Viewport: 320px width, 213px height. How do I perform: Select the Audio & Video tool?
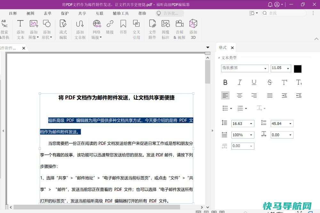(180, 29)
